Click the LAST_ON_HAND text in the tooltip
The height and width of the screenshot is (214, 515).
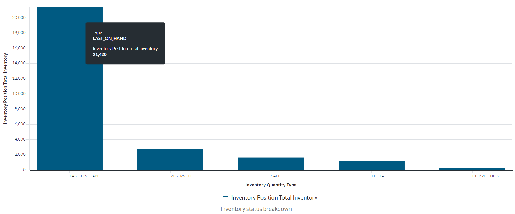pyautogui.click(x=110, y=39)
